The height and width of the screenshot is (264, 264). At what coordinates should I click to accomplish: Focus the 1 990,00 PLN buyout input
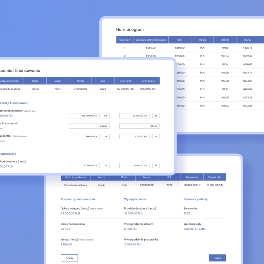tap(84, 136)
